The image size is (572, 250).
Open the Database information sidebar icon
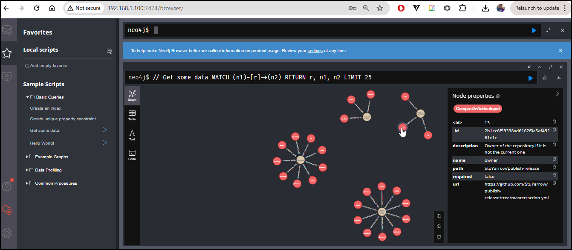coord(7,30)
